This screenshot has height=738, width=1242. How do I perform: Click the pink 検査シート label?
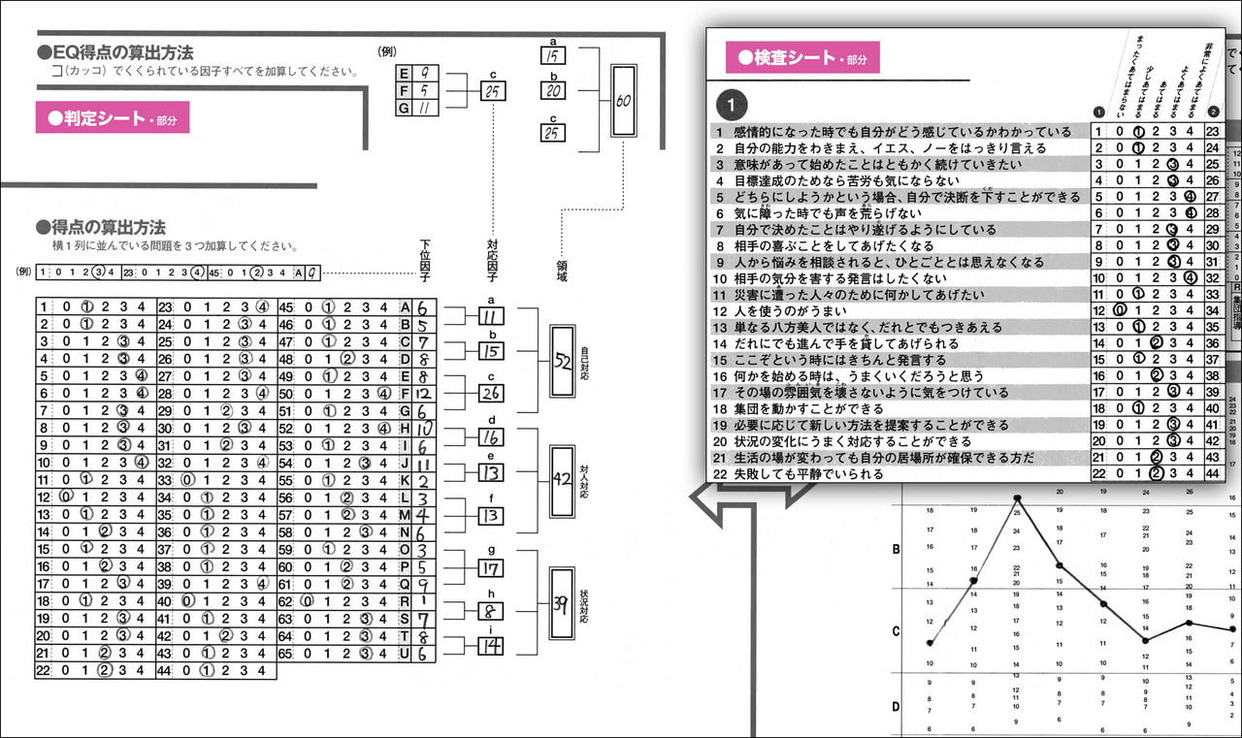click(802, 58)
